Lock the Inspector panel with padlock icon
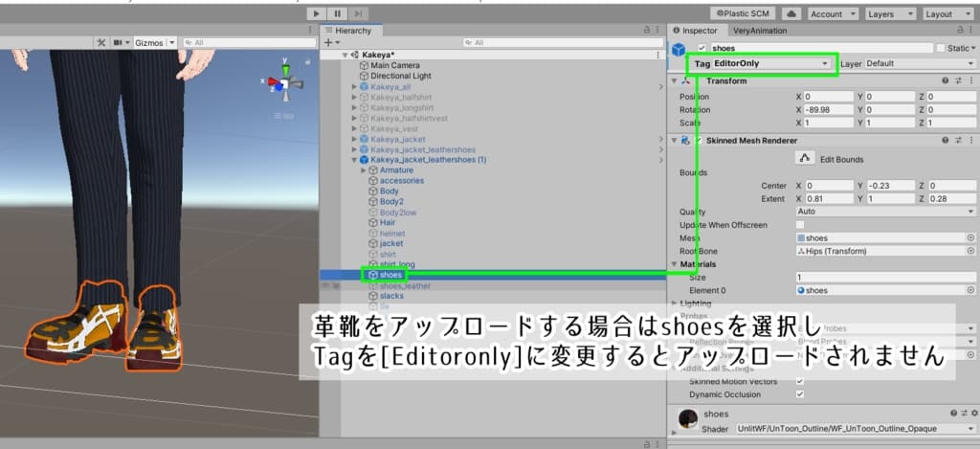The image size is (980, 449). (961, 30)
